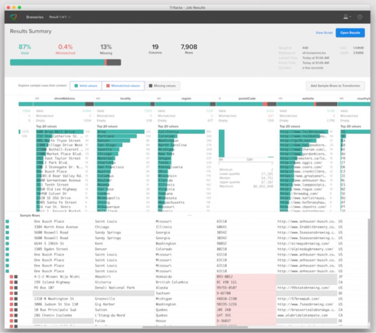The image size is (376, 333).
Task: Toggle the Valid values filter
Action: (x=86, y=86)
